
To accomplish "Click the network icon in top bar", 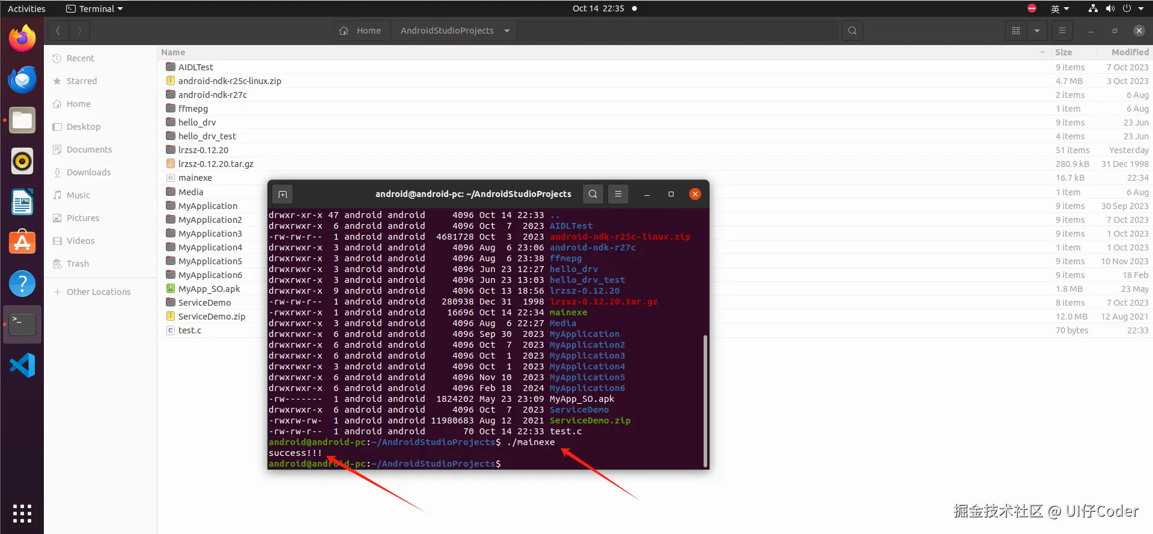I will tap(1093, 8).
